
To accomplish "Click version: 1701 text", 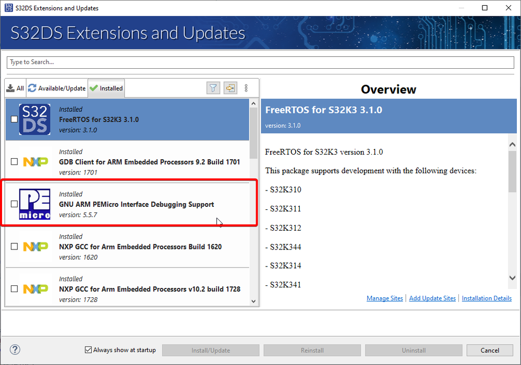I will tap(78, 172).
